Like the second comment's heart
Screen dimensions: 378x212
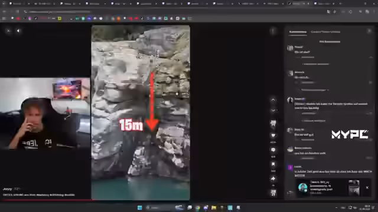tap(371, 82)
